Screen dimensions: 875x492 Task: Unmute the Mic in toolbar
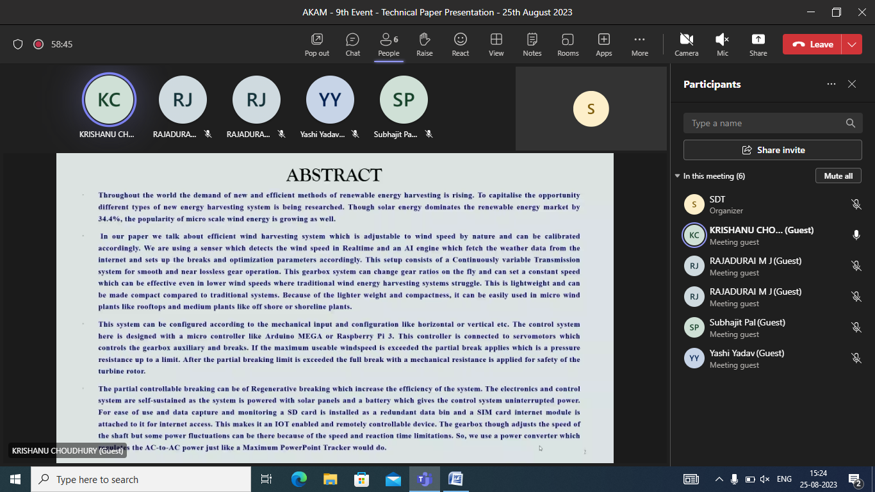click(722, 44)
